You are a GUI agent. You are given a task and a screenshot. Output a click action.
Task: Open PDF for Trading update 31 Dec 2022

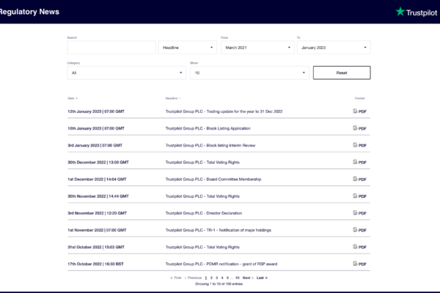(359, 111)
